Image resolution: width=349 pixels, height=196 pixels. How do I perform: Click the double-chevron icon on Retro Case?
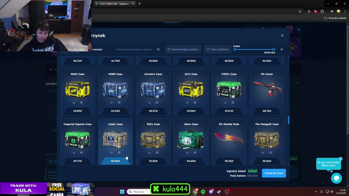pos(195,153)
